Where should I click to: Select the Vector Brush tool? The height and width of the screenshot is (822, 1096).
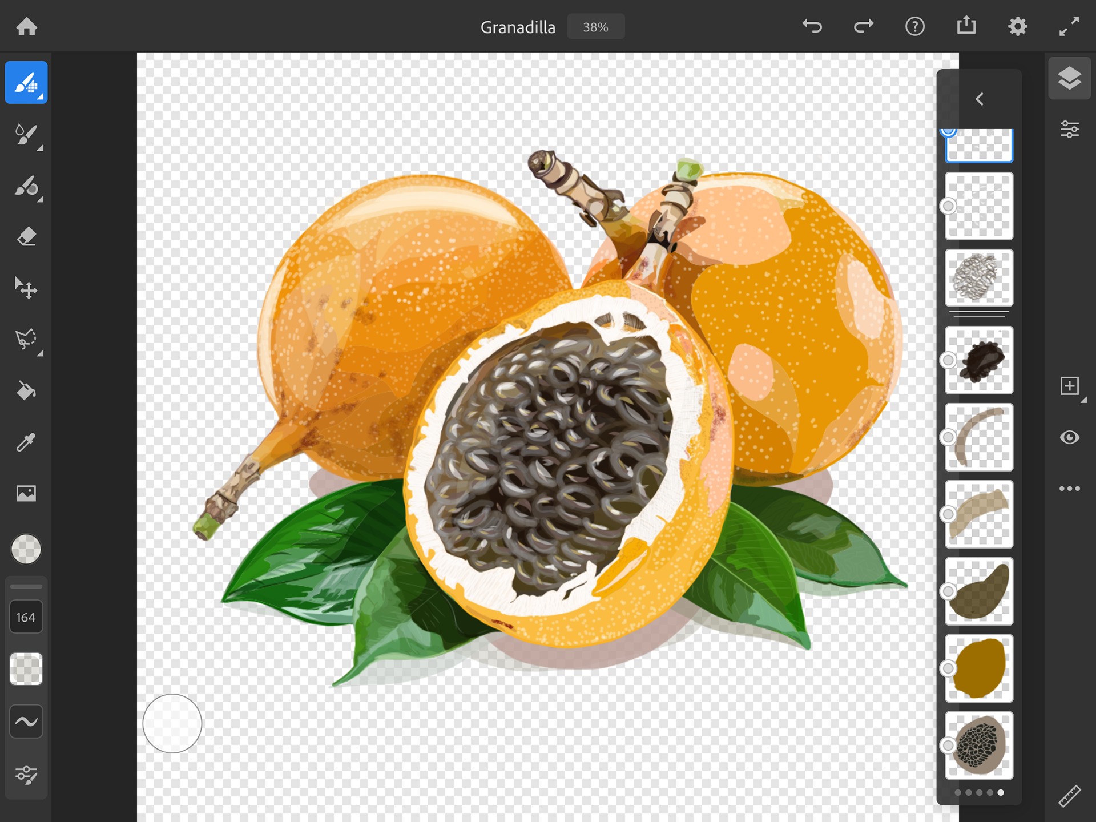click(x=26, y=186)
